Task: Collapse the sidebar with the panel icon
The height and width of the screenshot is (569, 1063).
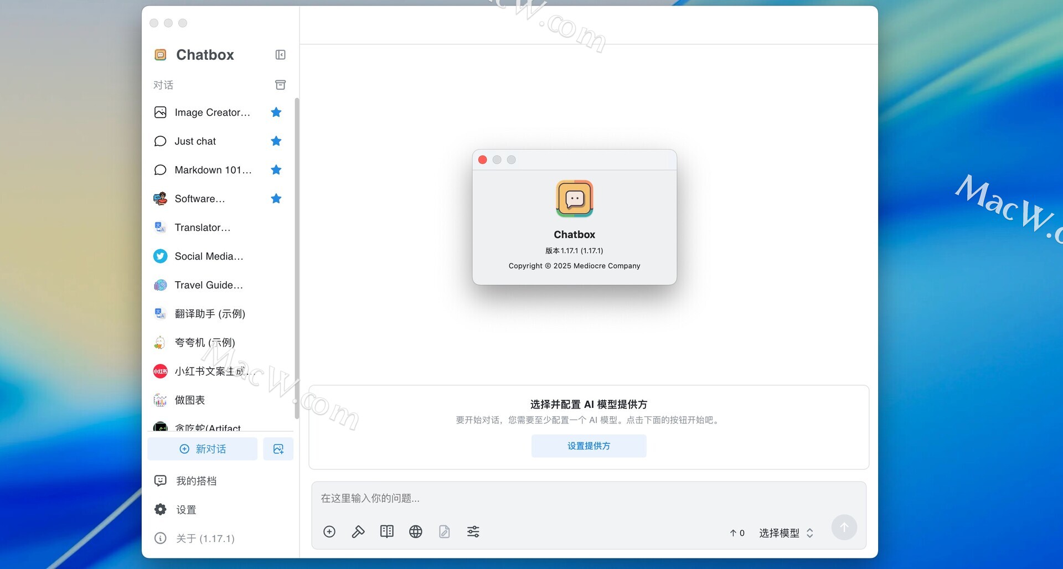Action: [280, 55]
